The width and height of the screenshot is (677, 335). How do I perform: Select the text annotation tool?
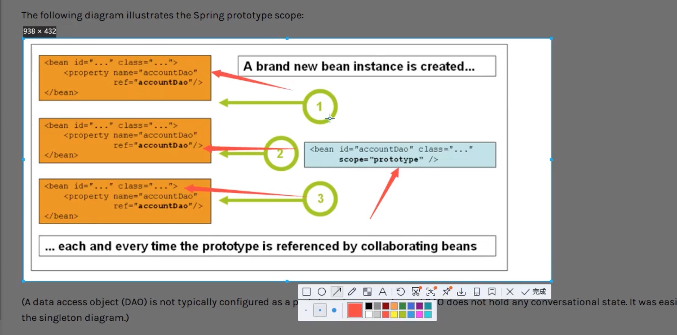tap(382, 292)
